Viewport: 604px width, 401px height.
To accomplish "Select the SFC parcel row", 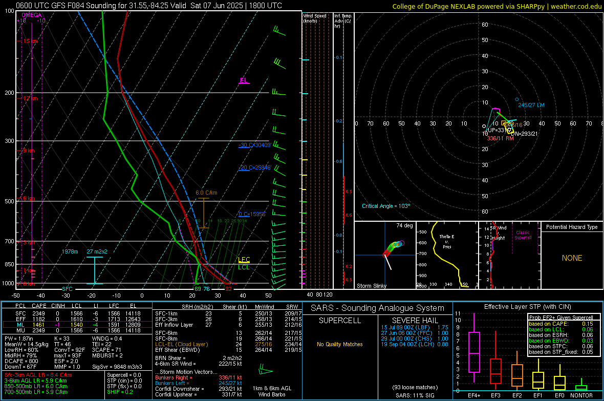I will [77, 313].
